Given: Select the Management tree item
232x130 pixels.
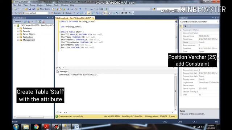Looking at the screenshot, I should point(29,40).
